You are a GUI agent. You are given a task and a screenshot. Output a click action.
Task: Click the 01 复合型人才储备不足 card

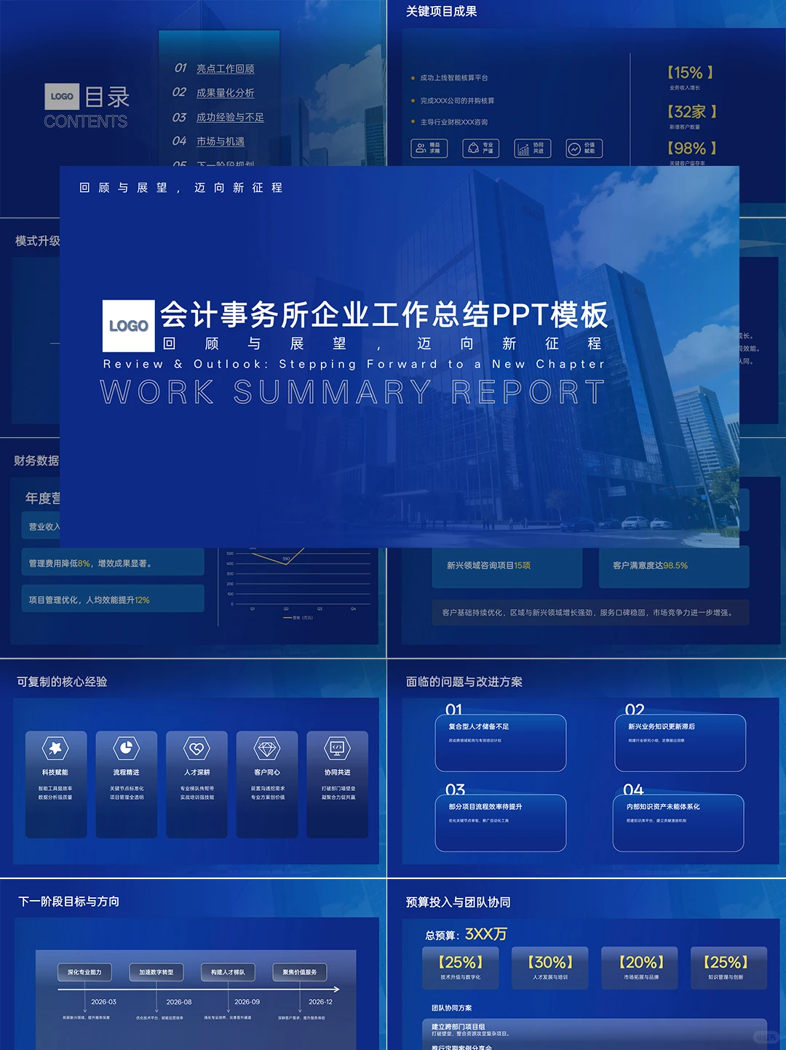coord(501,742)
